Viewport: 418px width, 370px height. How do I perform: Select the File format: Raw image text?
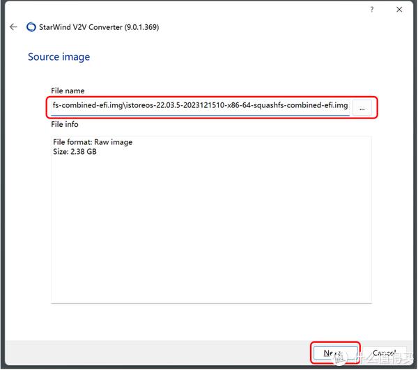tap(93, 142)
